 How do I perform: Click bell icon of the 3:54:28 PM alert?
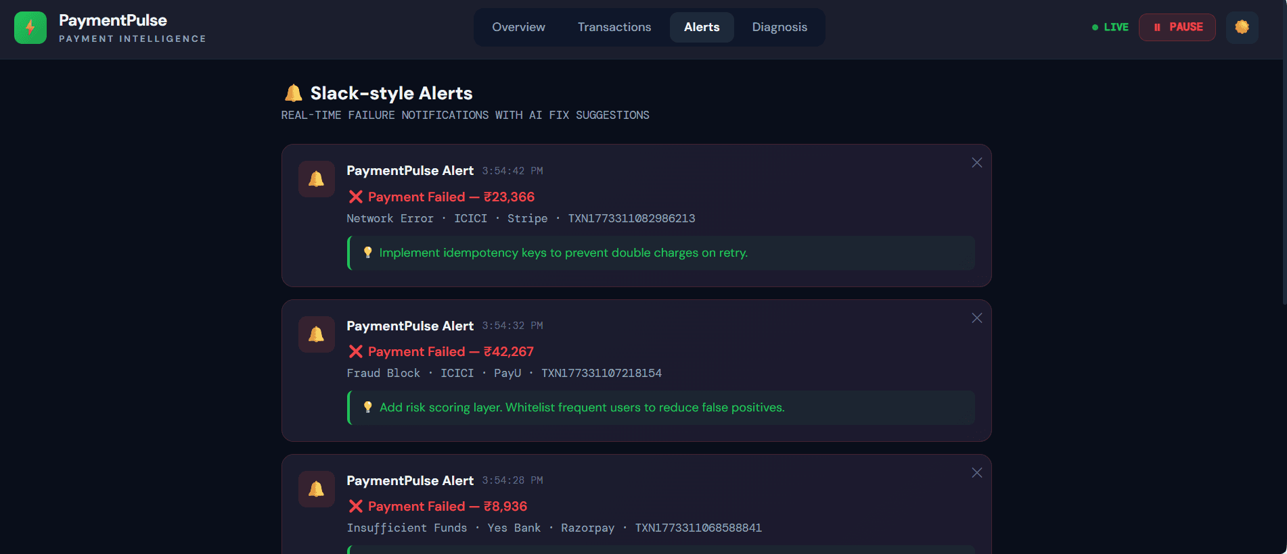pyautogui.click(x=317, y=489)
